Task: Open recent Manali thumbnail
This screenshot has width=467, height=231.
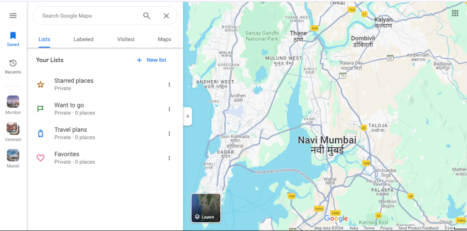Action: (13, 155)
